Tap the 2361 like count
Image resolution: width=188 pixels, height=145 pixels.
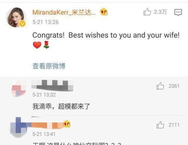coord(174,86)
